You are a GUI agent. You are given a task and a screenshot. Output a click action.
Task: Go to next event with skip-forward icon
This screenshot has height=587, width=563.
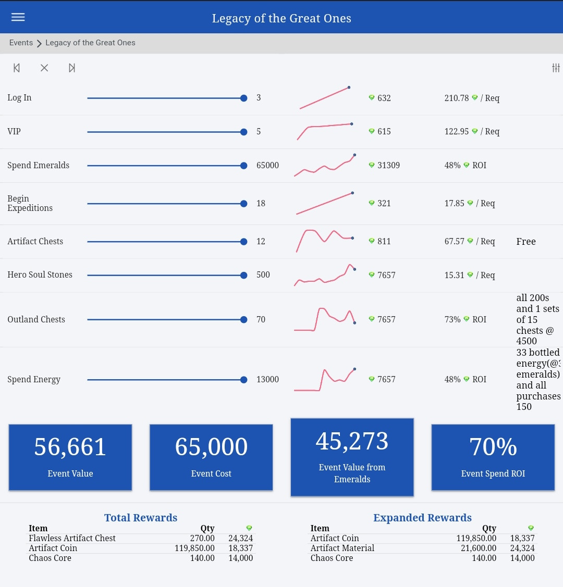(x=72, y=68)
